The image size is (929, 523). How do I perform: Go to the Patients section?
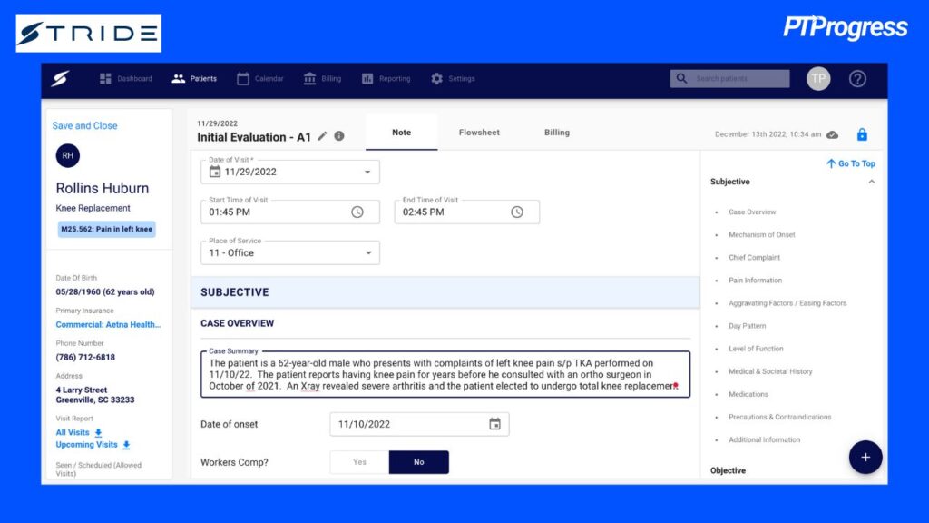(x=194, y=78)
